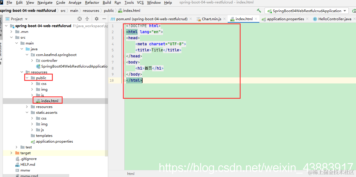Expand the test folder arrow
Image resolution: width=356 pixels, height=177 pixels.
[17, 147]
